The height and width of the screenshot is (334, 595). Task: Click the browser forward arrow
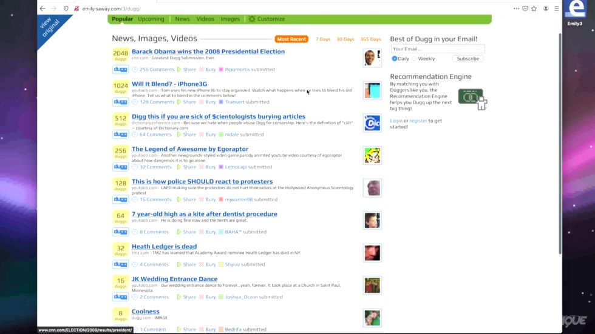54,8
